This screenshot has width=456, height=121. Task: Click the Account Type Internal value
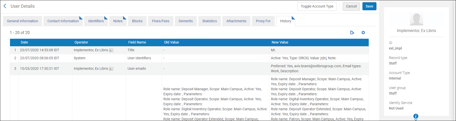tap(395, 78)
